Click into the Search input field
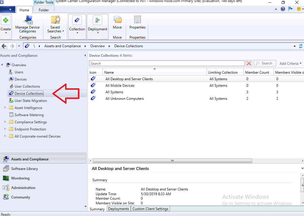The width and height of the screenshot is (304, 216). click(167, 63)
